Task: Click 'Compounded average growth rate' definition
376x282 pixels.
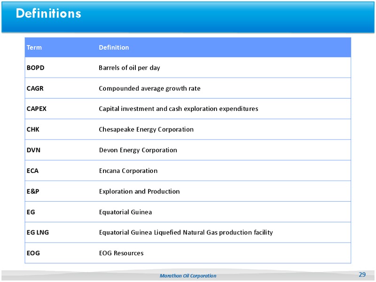Action: pos(149,88)
